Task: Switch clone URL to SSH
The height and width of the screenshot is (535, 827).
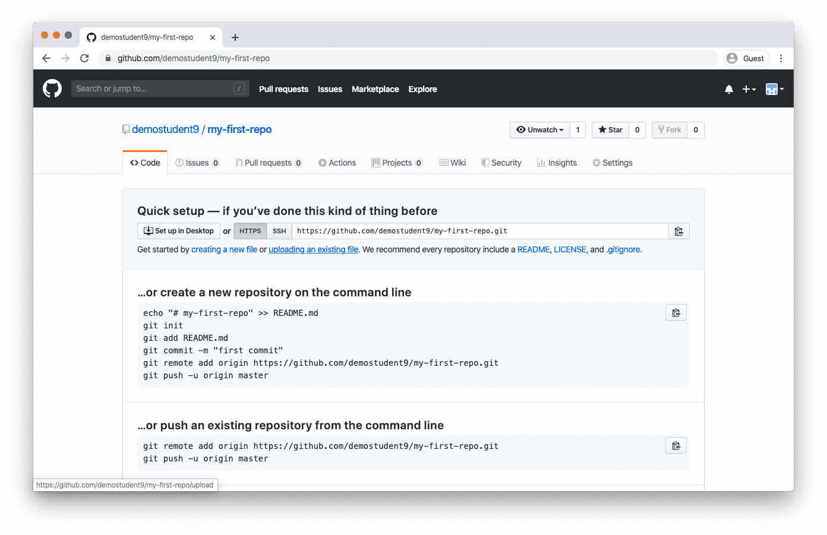Action: (x=279, y=231)
